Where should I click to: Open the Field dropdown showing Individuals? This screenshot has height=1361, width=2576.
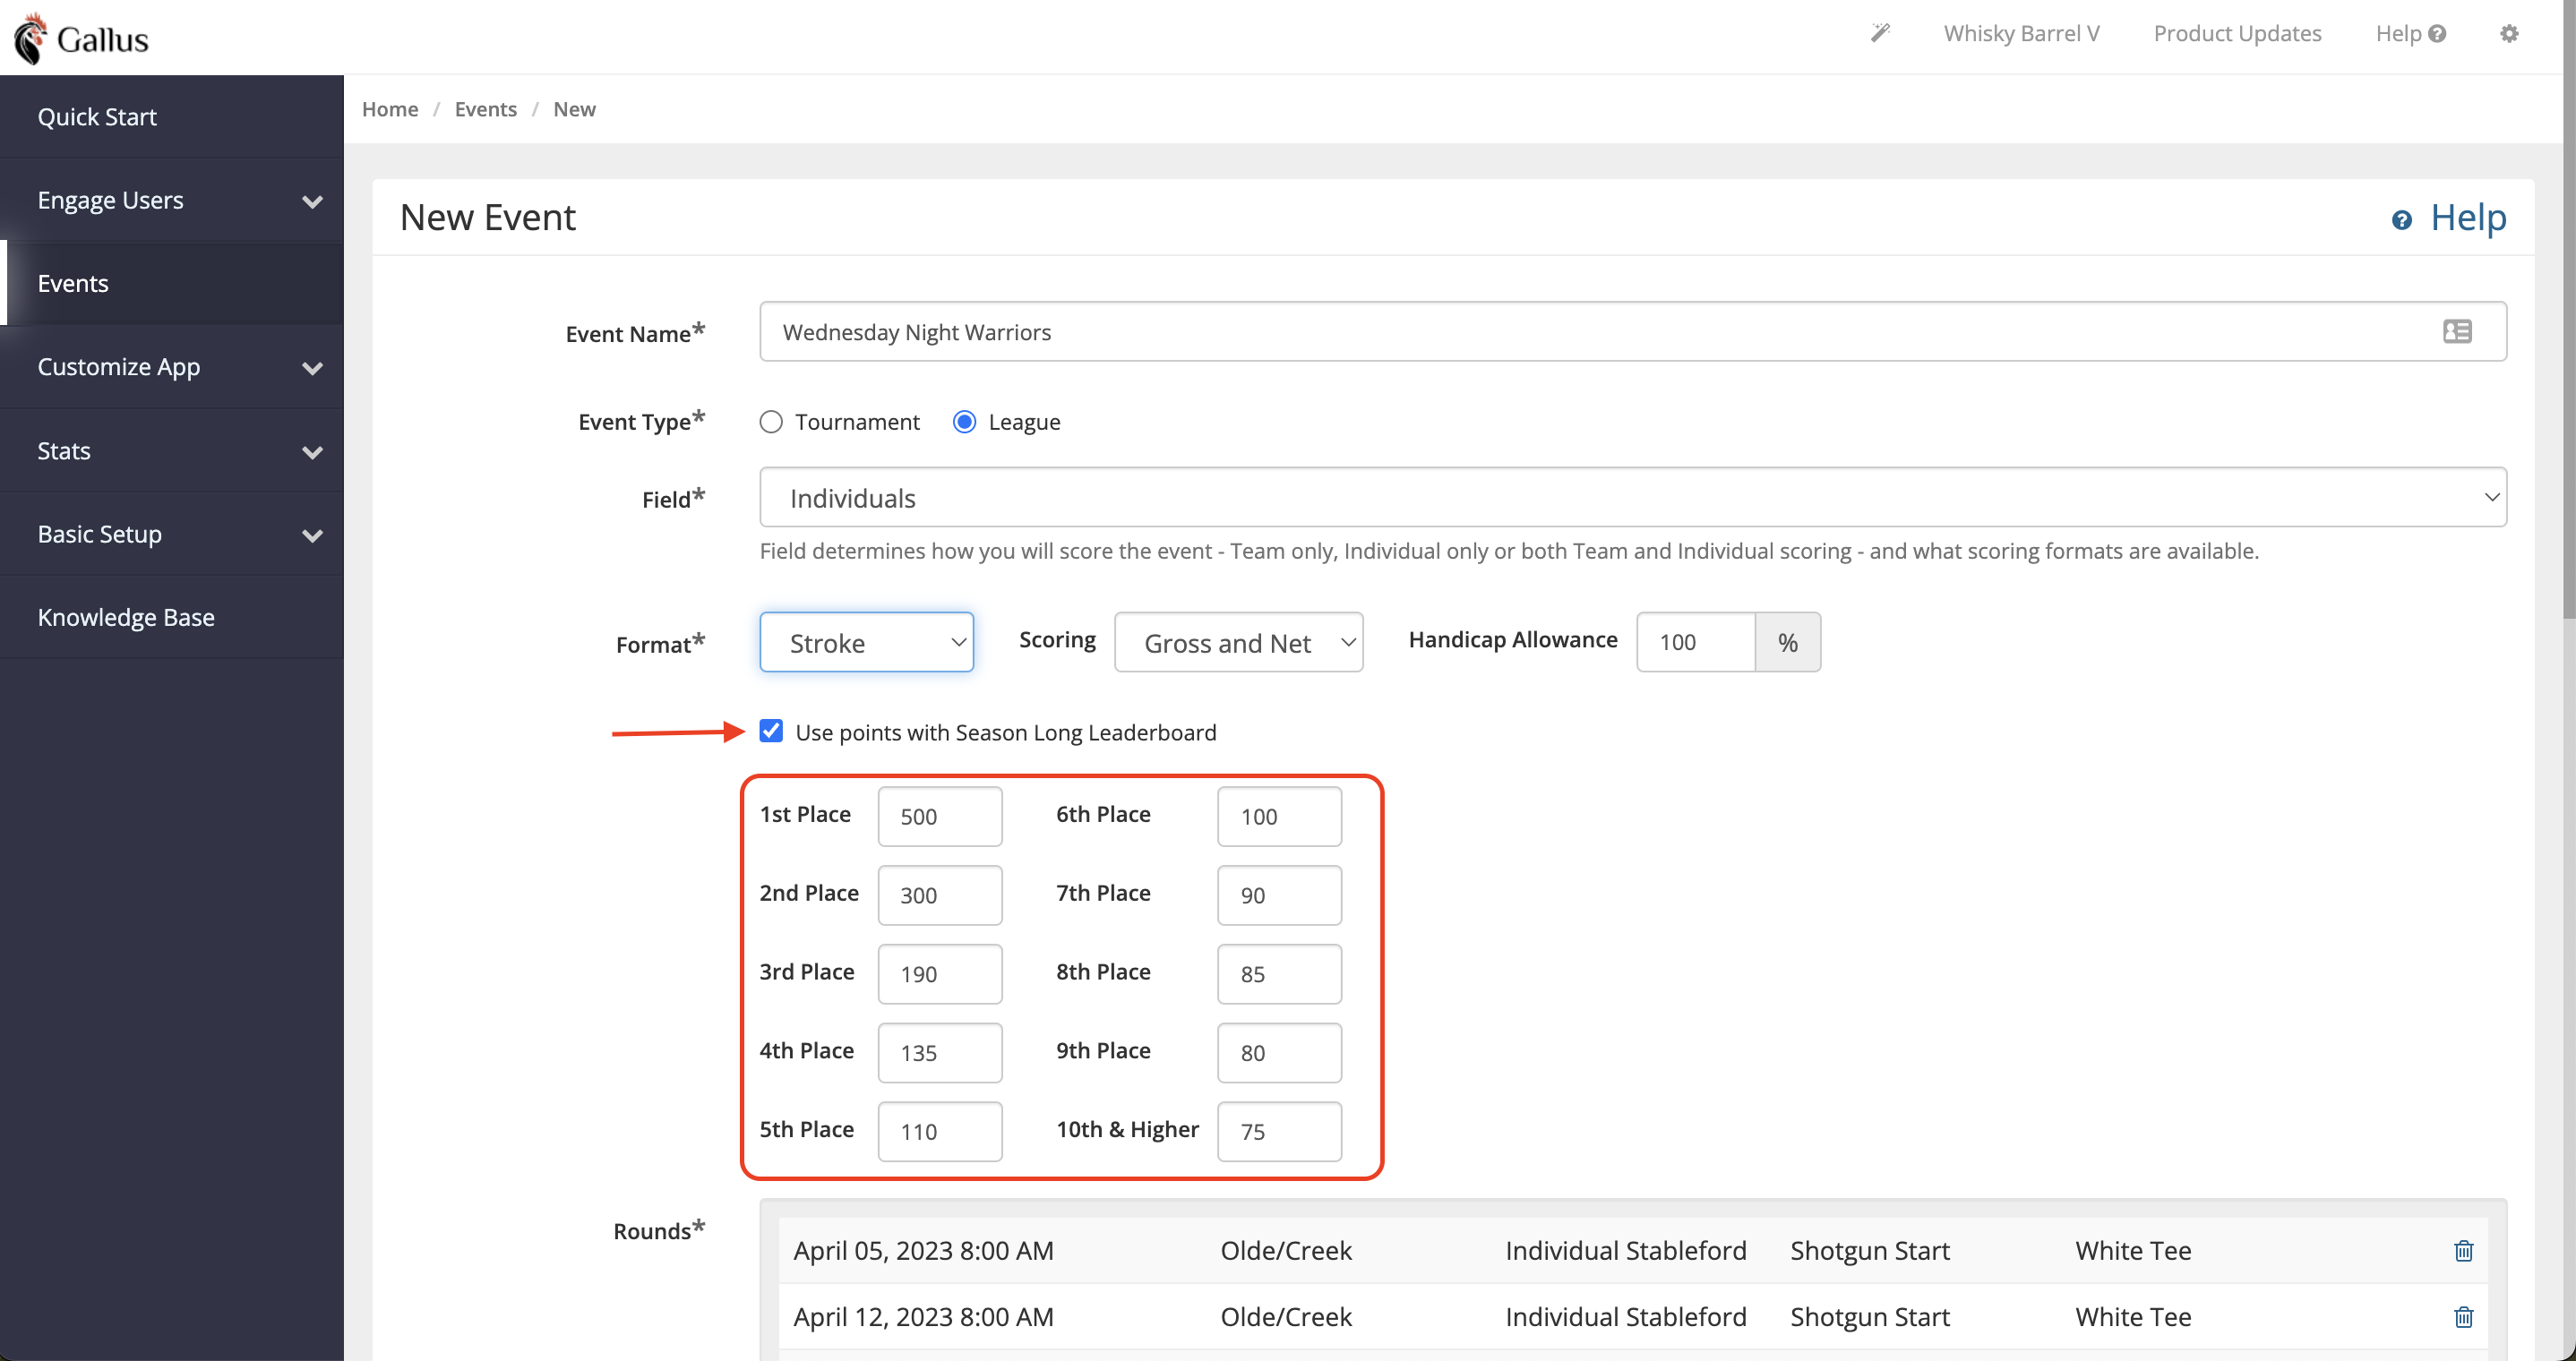[1632, 497]
